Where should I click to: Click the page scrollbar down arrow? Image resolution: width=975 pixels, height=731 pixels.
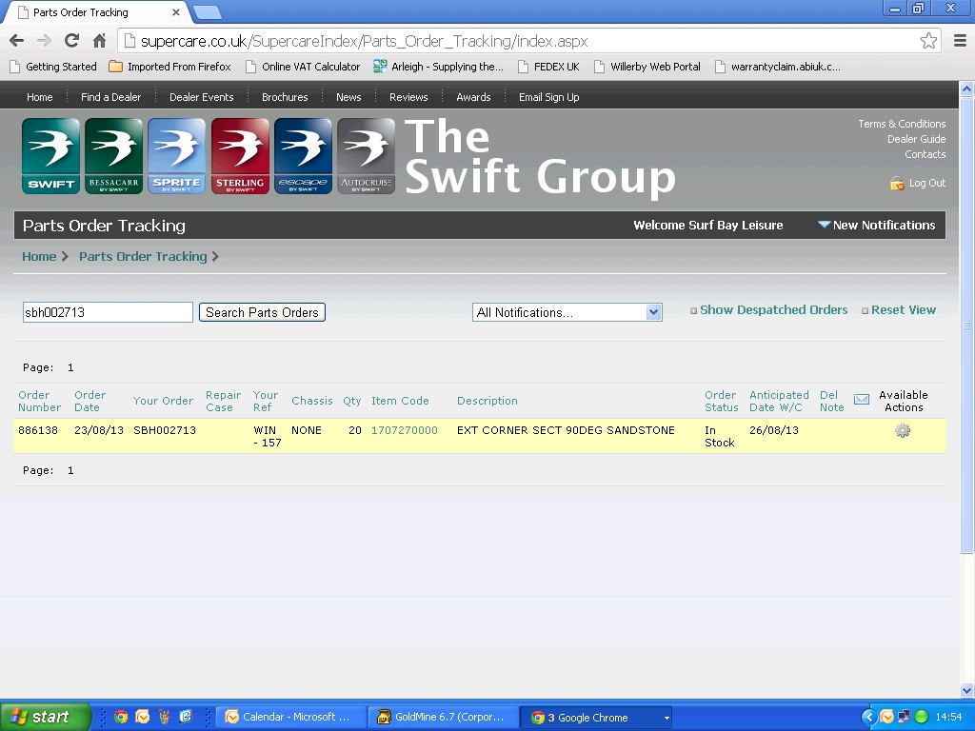point(966,690)
